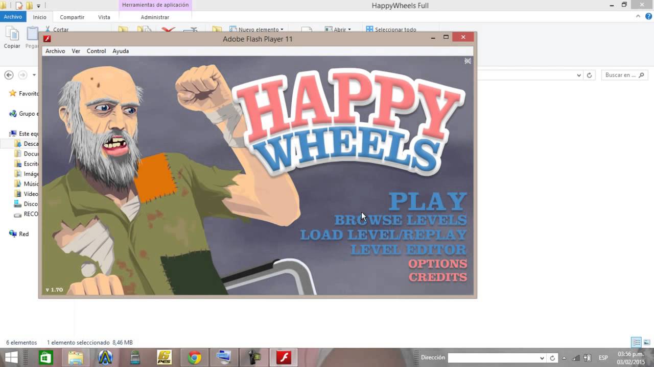Screen dimensions: 654x367
Task: Open BROWSE LEVELS in the game menu
Action: (401, 220)
